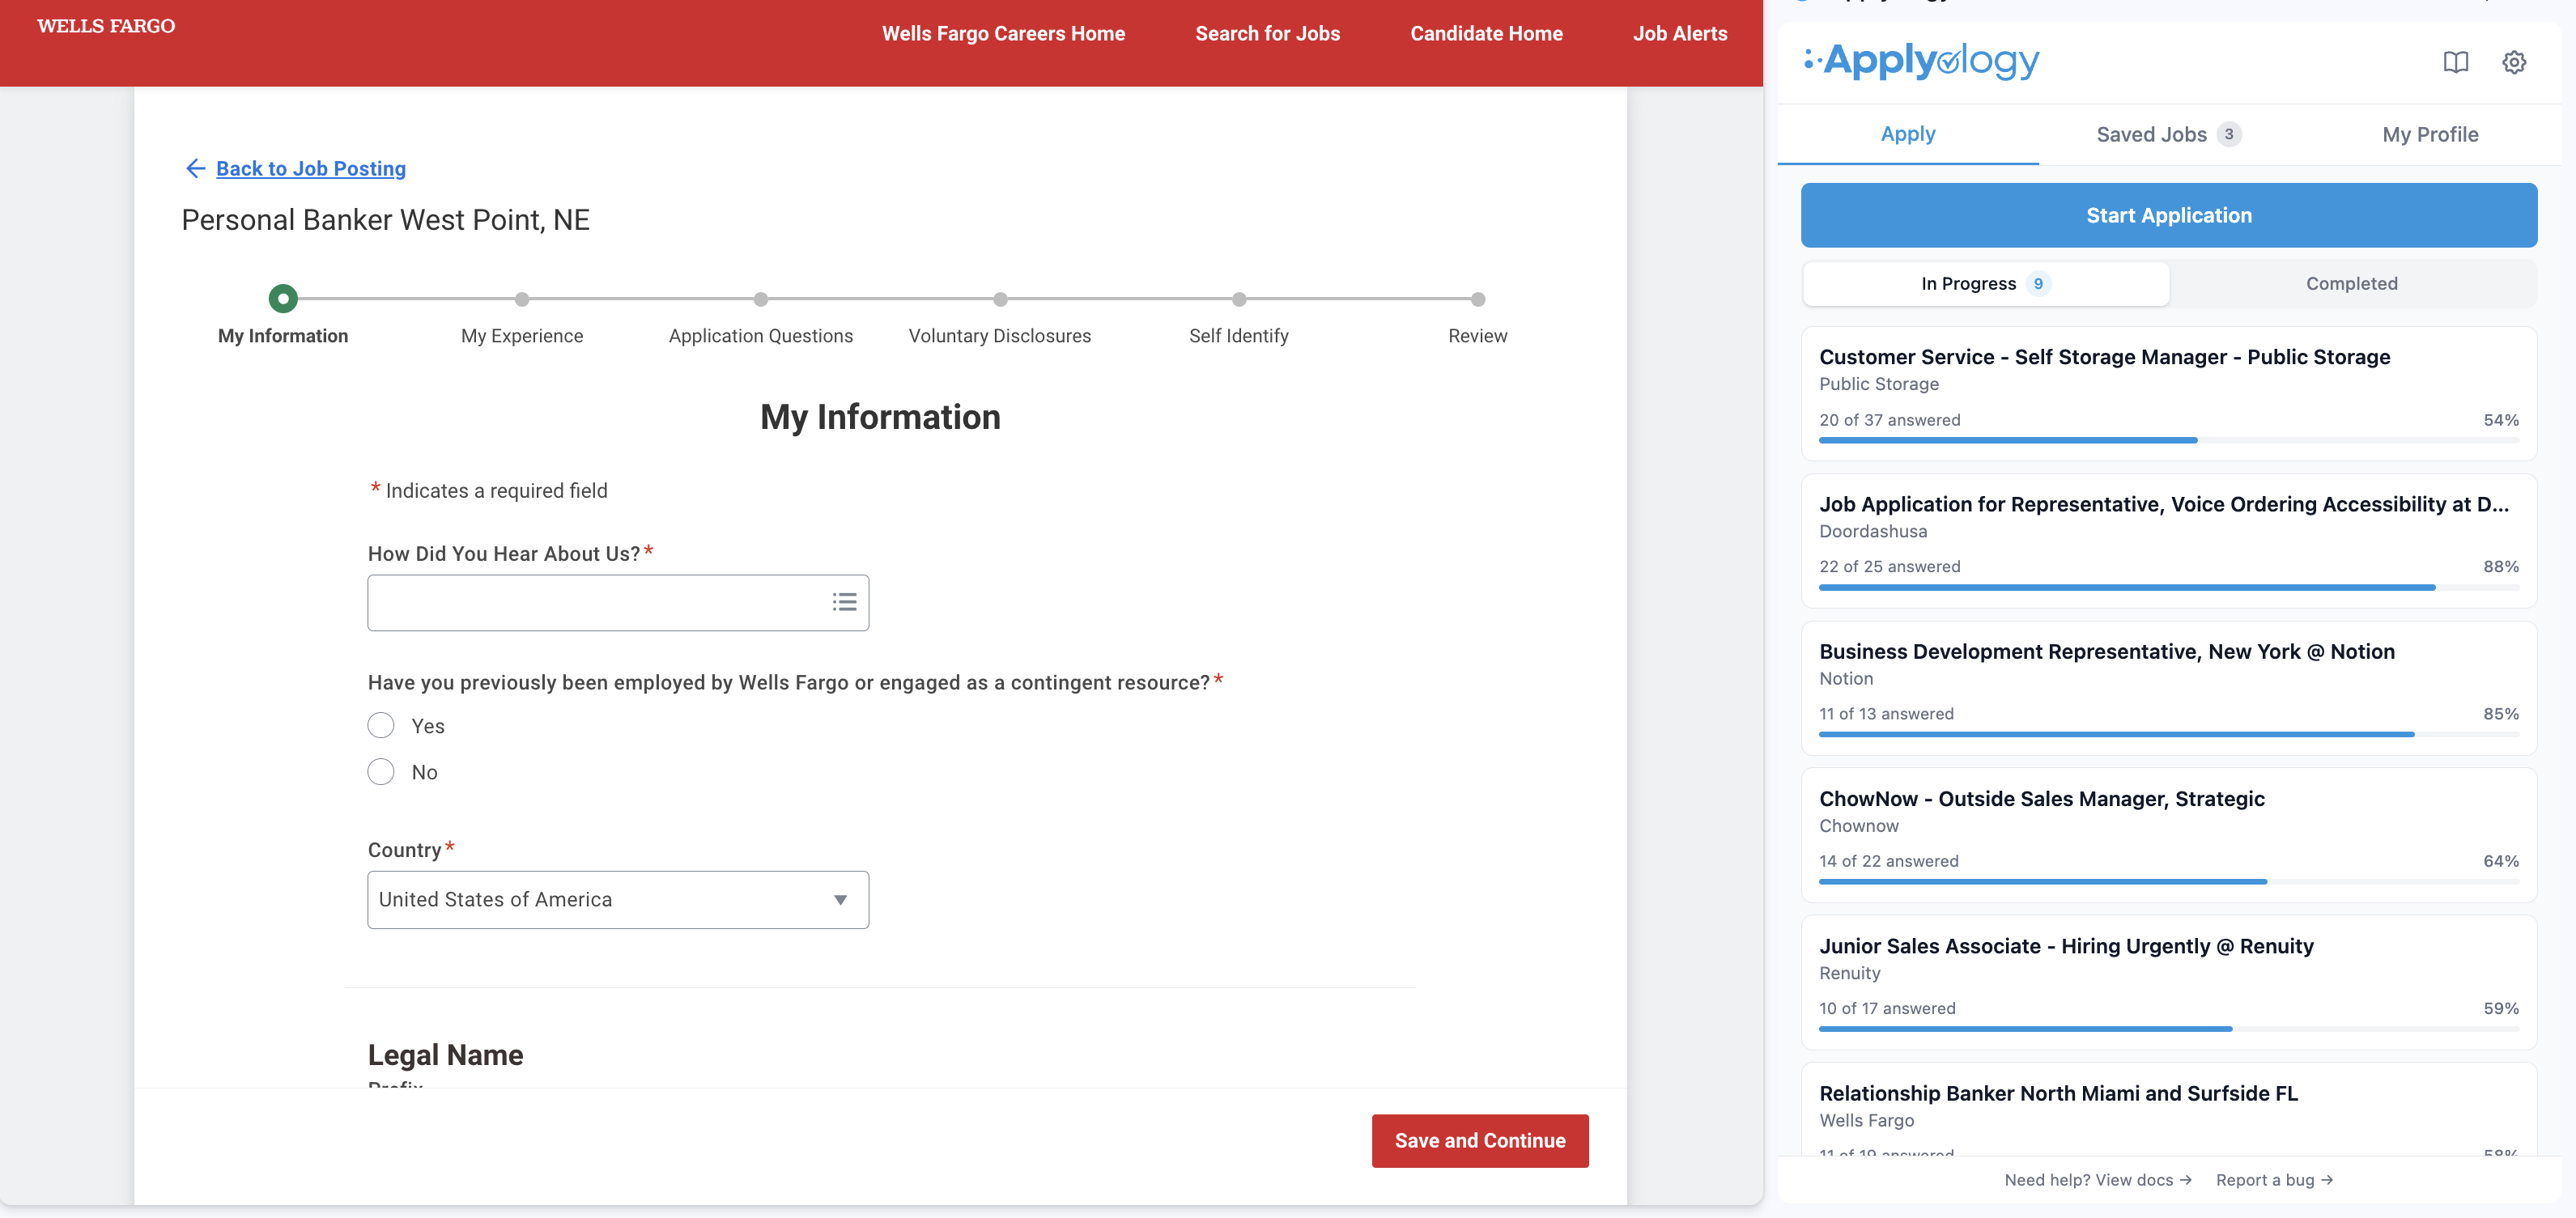This screenshot has height=1218, width=2576.
Task: Click the Public Storage 54% progress bar
Action: (x=2168, y=440)
